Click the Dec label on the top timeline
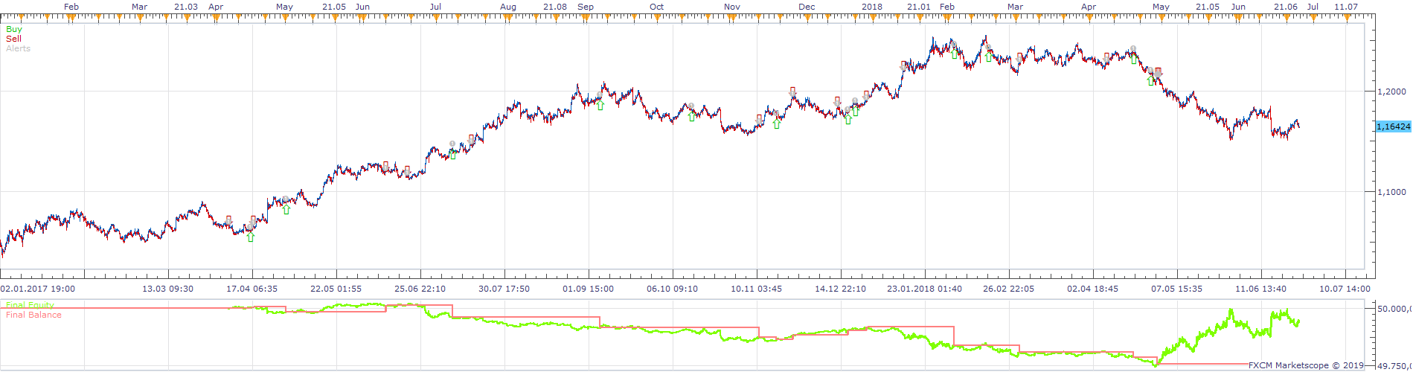1413x372 pixels. [807, 7]
